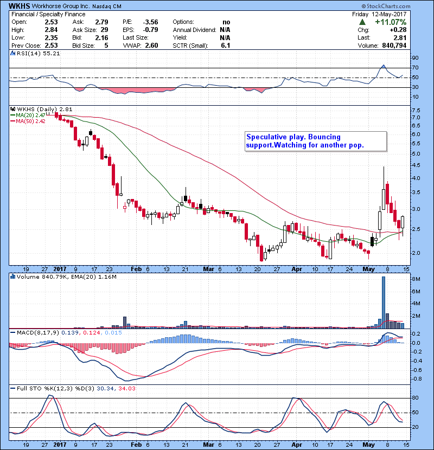
Task: Click the stochastic %D value 34.03
Action: click(126, 389)
